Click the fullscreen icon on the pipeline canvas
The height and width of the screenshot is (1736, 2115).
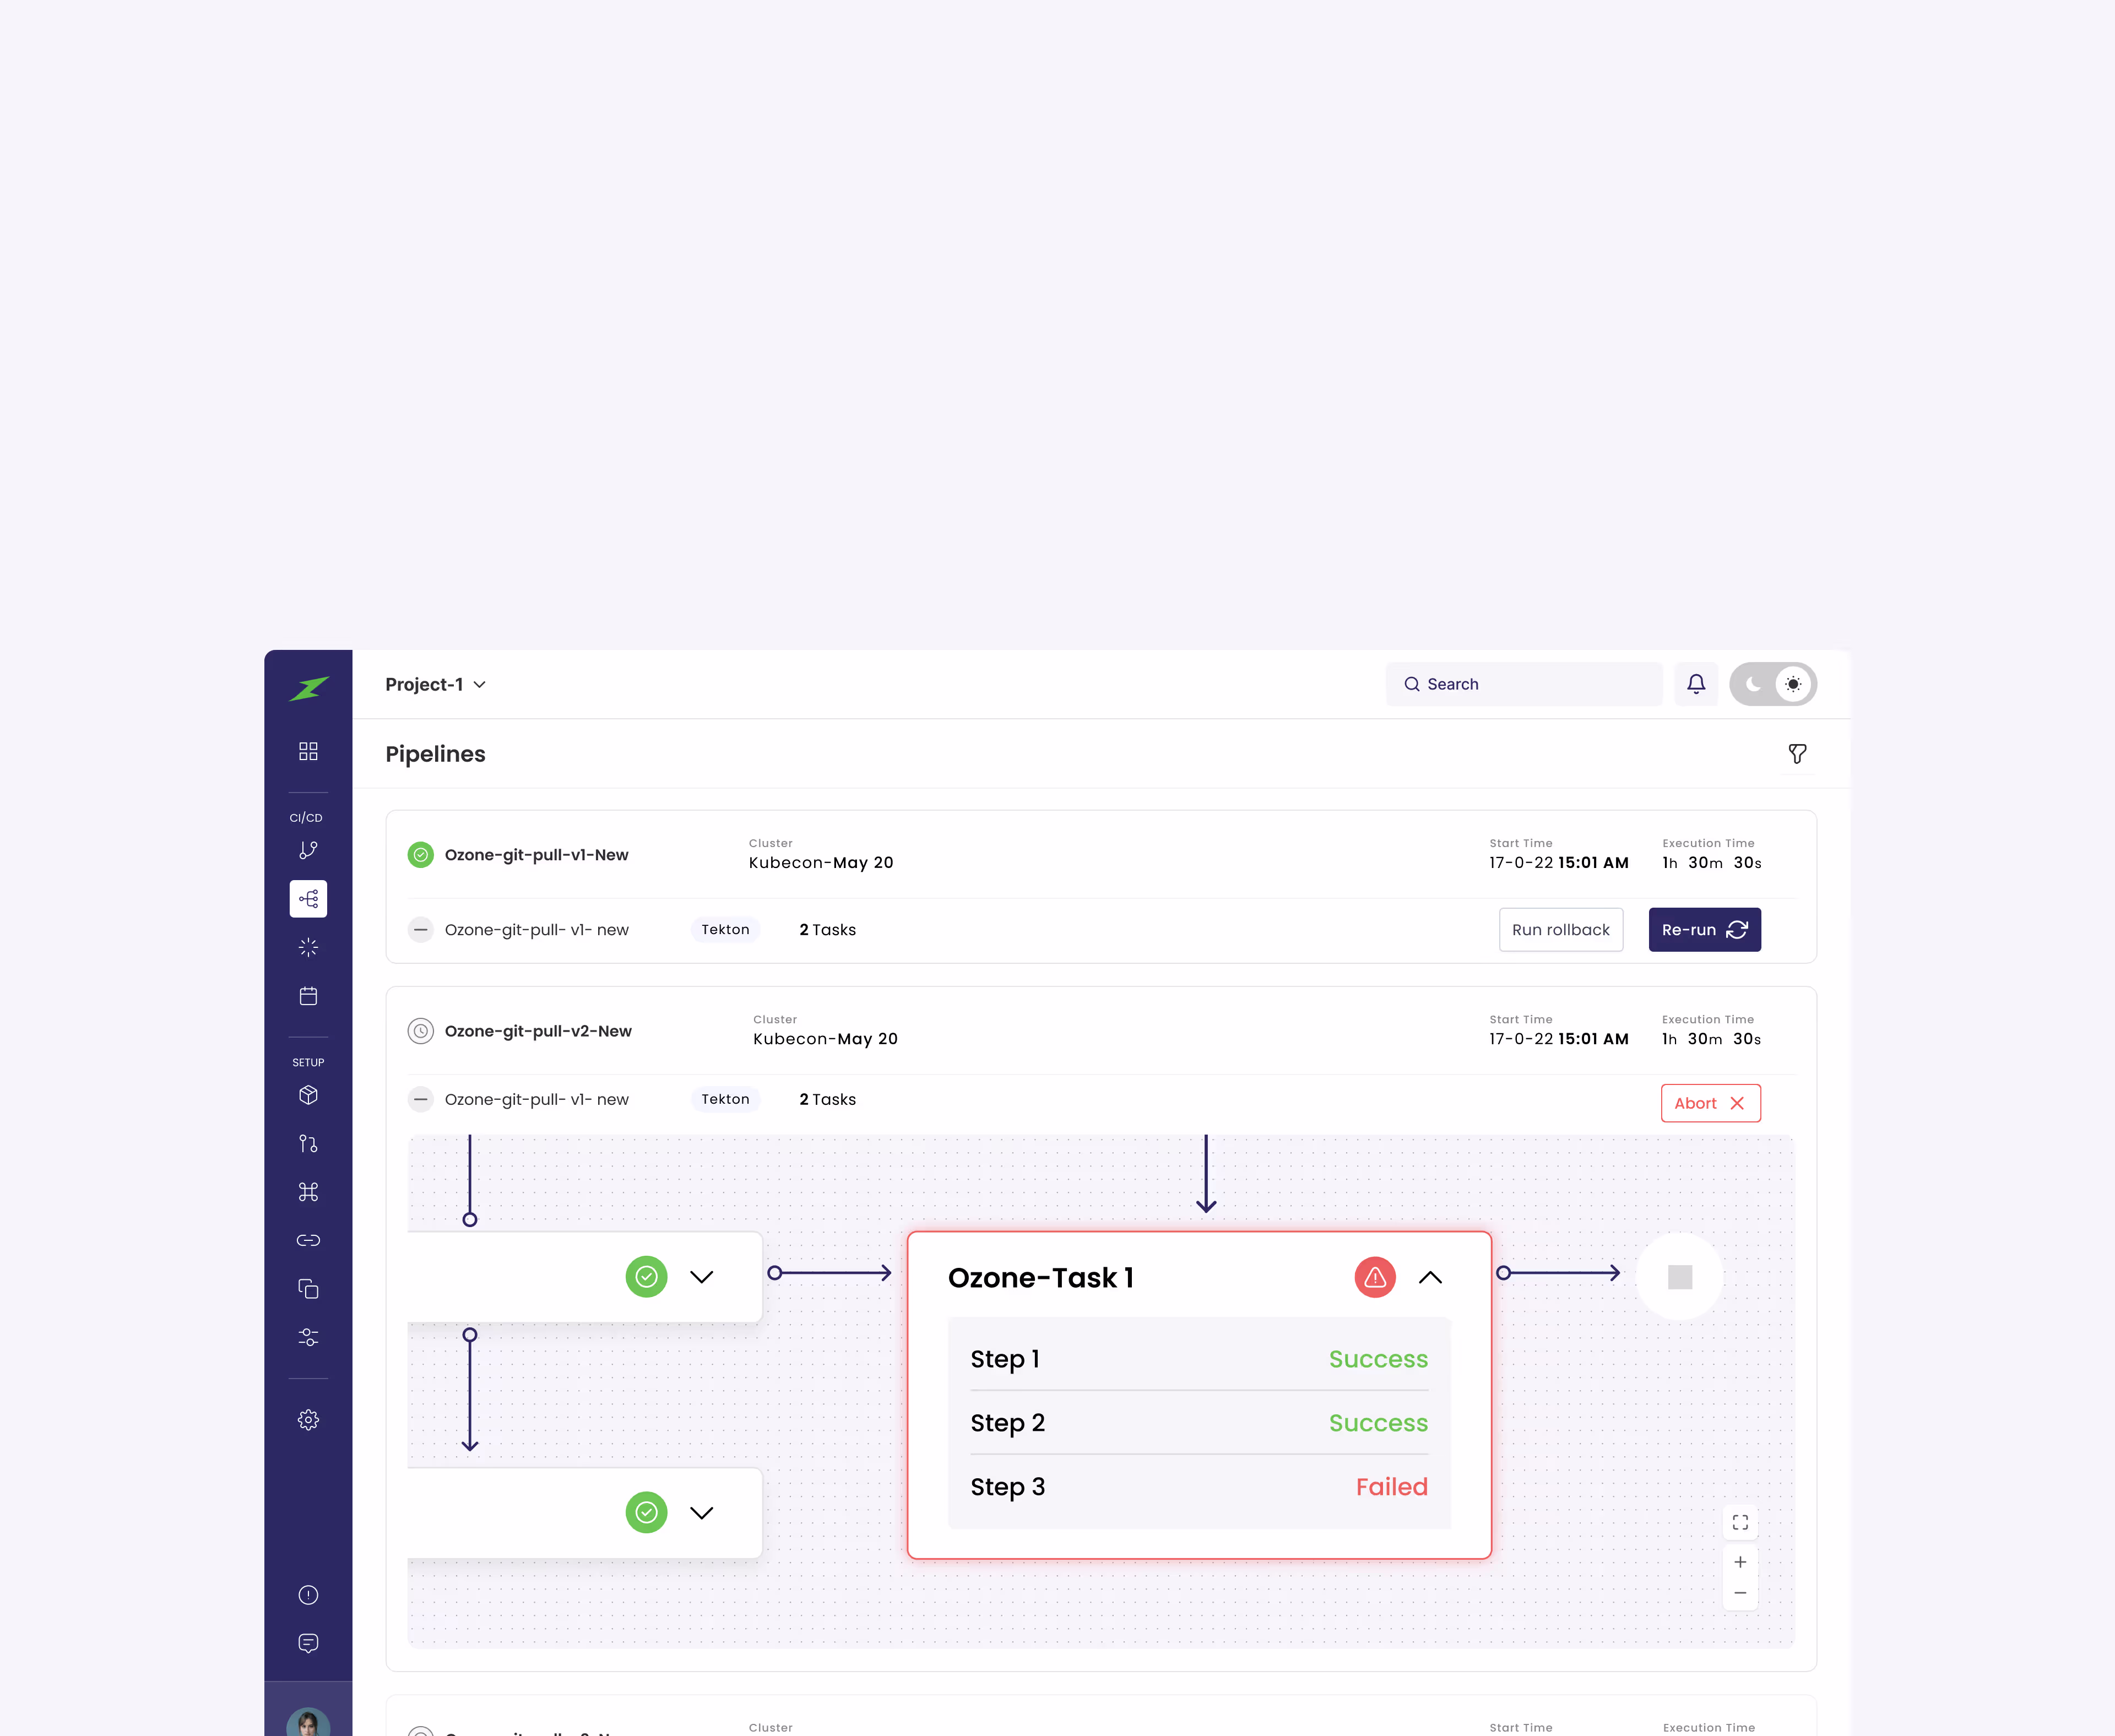(x=1740, y=1522)
